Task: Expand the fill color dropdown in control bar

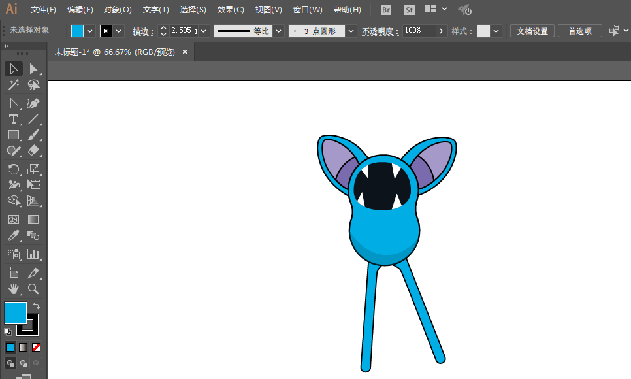Action: pos(90,31)
